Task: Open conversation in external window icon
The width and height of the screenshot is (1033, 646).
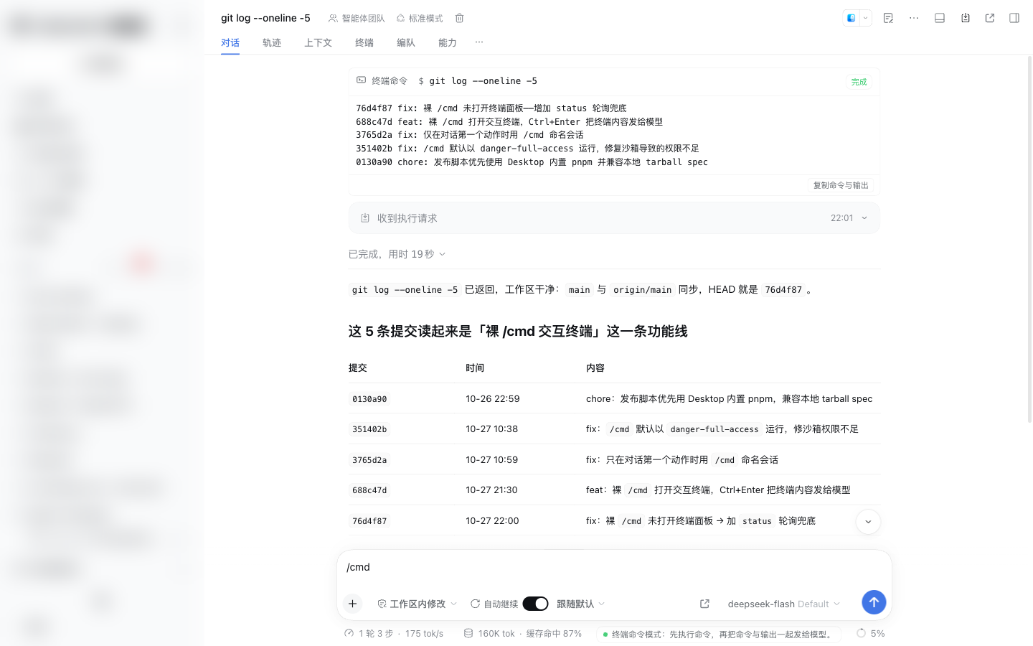Action: coord(990,18)
